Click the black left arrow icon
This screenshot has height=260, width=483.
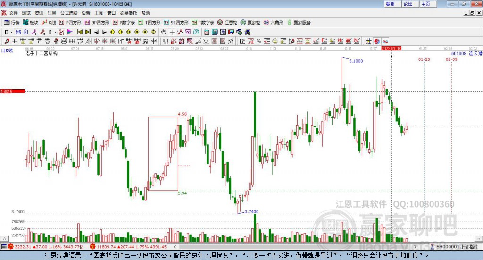click(x=96, y=32)
